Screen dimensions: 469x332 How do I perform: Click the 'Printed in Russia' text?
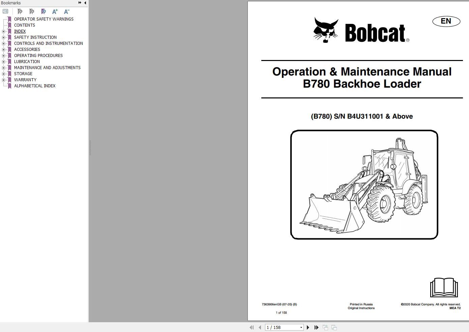[361, 304]
